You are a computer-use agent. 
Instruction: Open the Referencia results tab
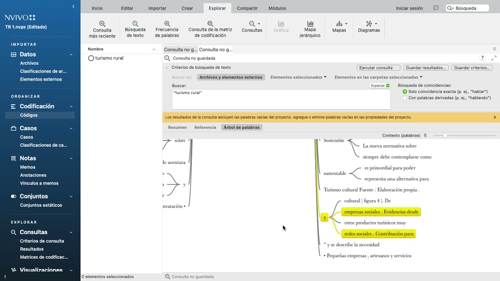205,127
